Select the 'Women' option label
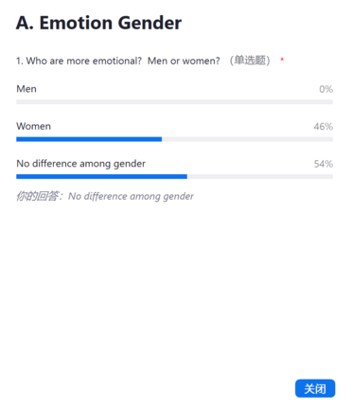 [x=33, y=126]
